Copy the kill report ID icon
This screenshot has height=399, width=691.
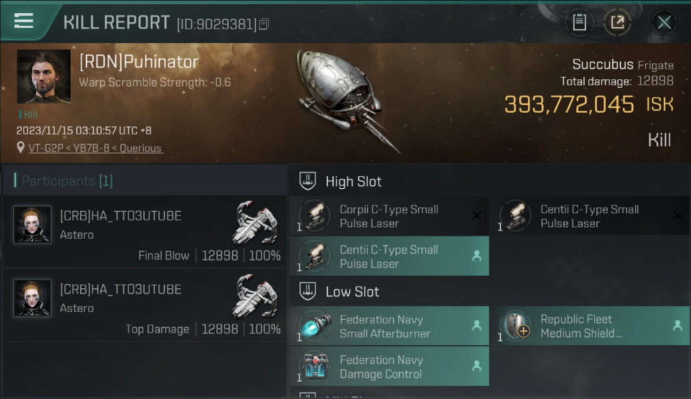click(x=264, y=24)
